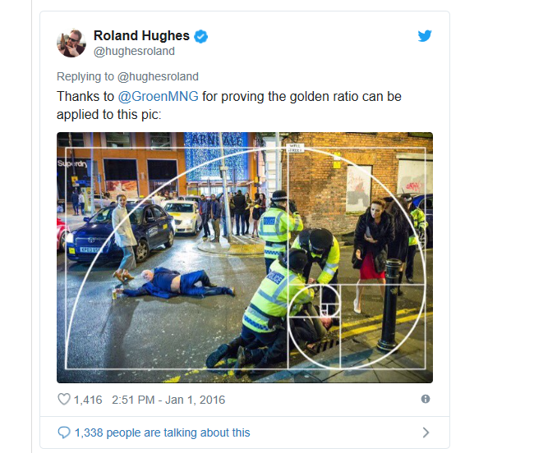This screenshot has height=453, width=534.
Task: Open Roland Hughes profile avatar
Action: (71, 43)
